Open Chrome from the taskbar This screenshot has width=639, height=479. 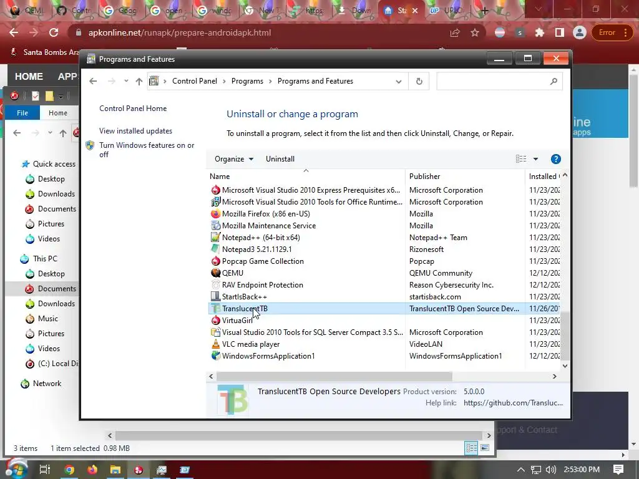(70, 470)
